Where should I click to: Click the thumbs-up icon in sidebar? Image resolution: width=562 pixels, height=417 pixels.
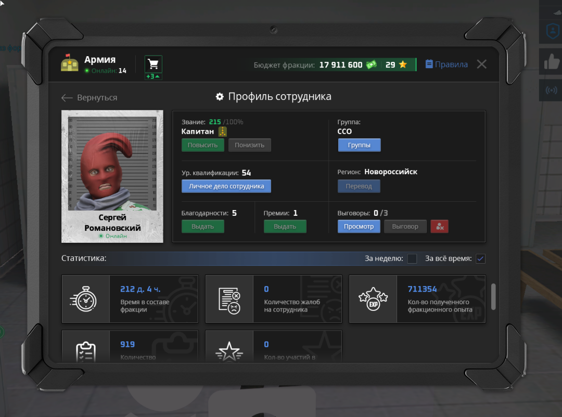551,62
